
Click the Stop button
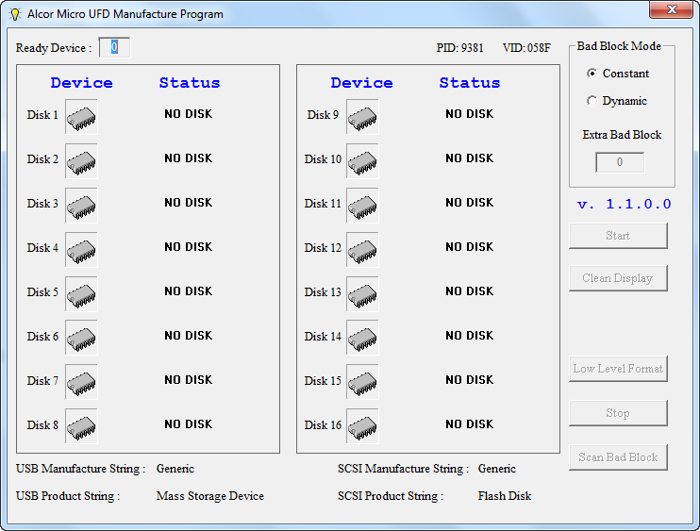(618, 413)
